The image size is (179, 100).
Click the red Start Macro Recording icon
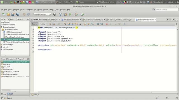click(107, 24)
